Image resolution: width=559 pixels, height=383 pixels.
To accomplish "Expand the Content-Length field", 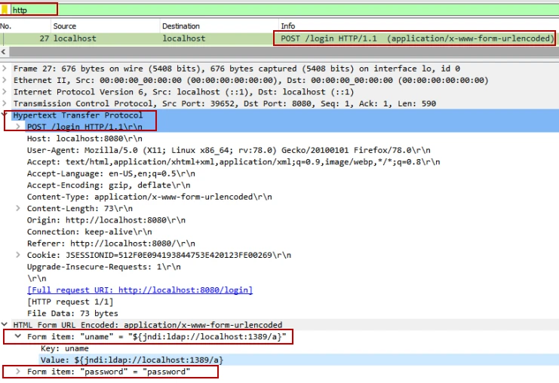I will coord(19,209).
